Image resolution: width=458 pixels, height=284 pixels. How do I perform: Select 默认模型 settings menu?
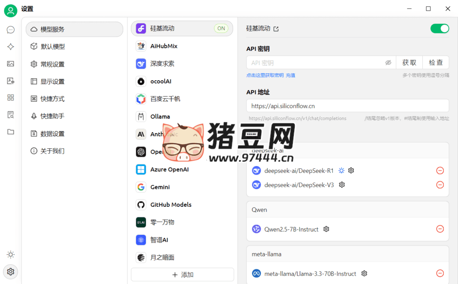tap(74, 46)
